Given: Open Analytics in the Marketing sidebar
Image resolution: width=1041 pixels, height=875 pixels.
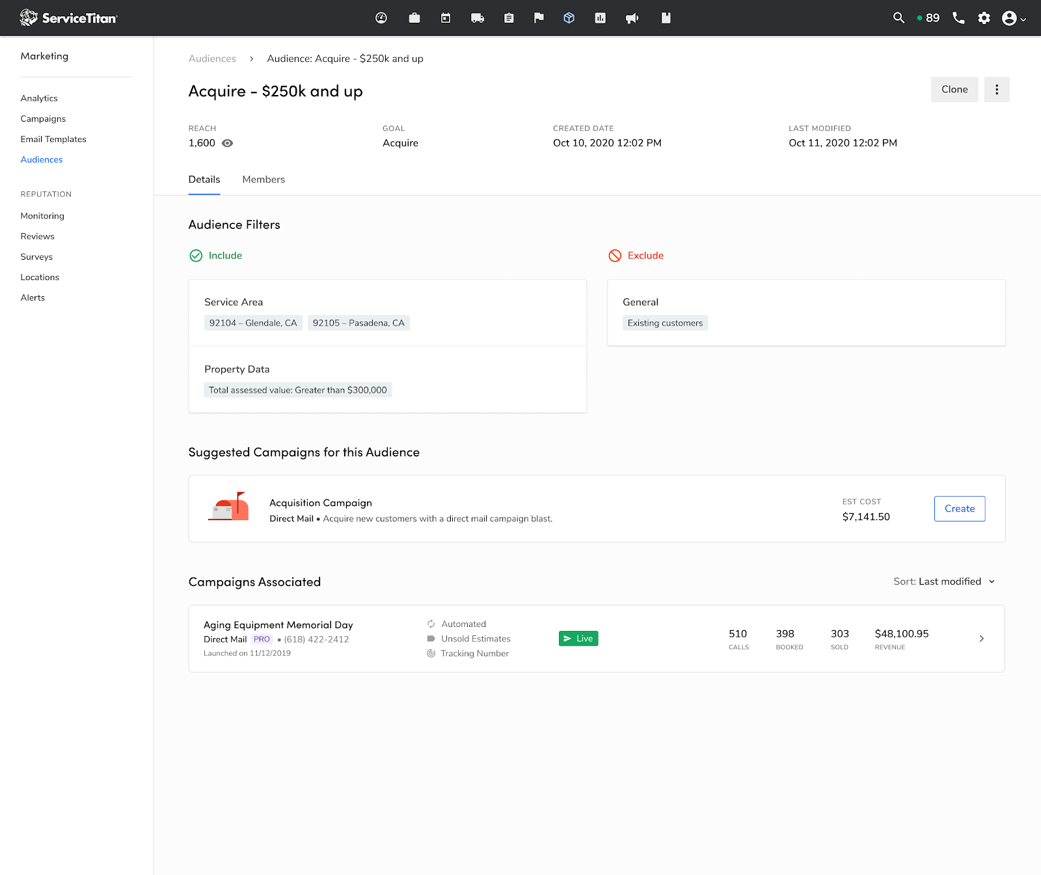Looking at the screenshot, I should click(39, 98).
